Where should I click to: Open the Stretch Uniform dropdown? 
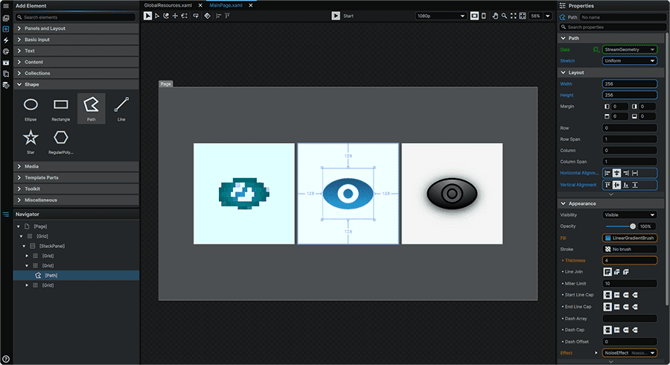[x=629, y=60]
